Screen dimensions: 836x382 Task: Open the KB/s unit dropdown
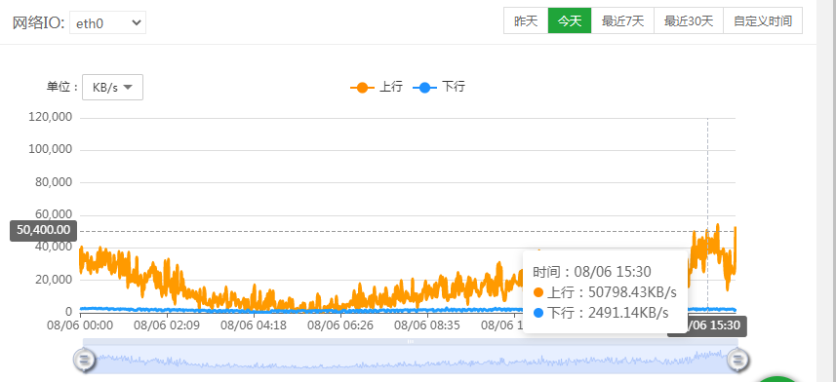pyautogui.click(x=112, y=88)
